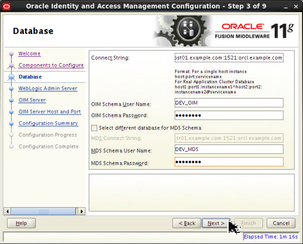Click the OIM Server step bullet
Screen dimensions: 303x244
(12, 100)
